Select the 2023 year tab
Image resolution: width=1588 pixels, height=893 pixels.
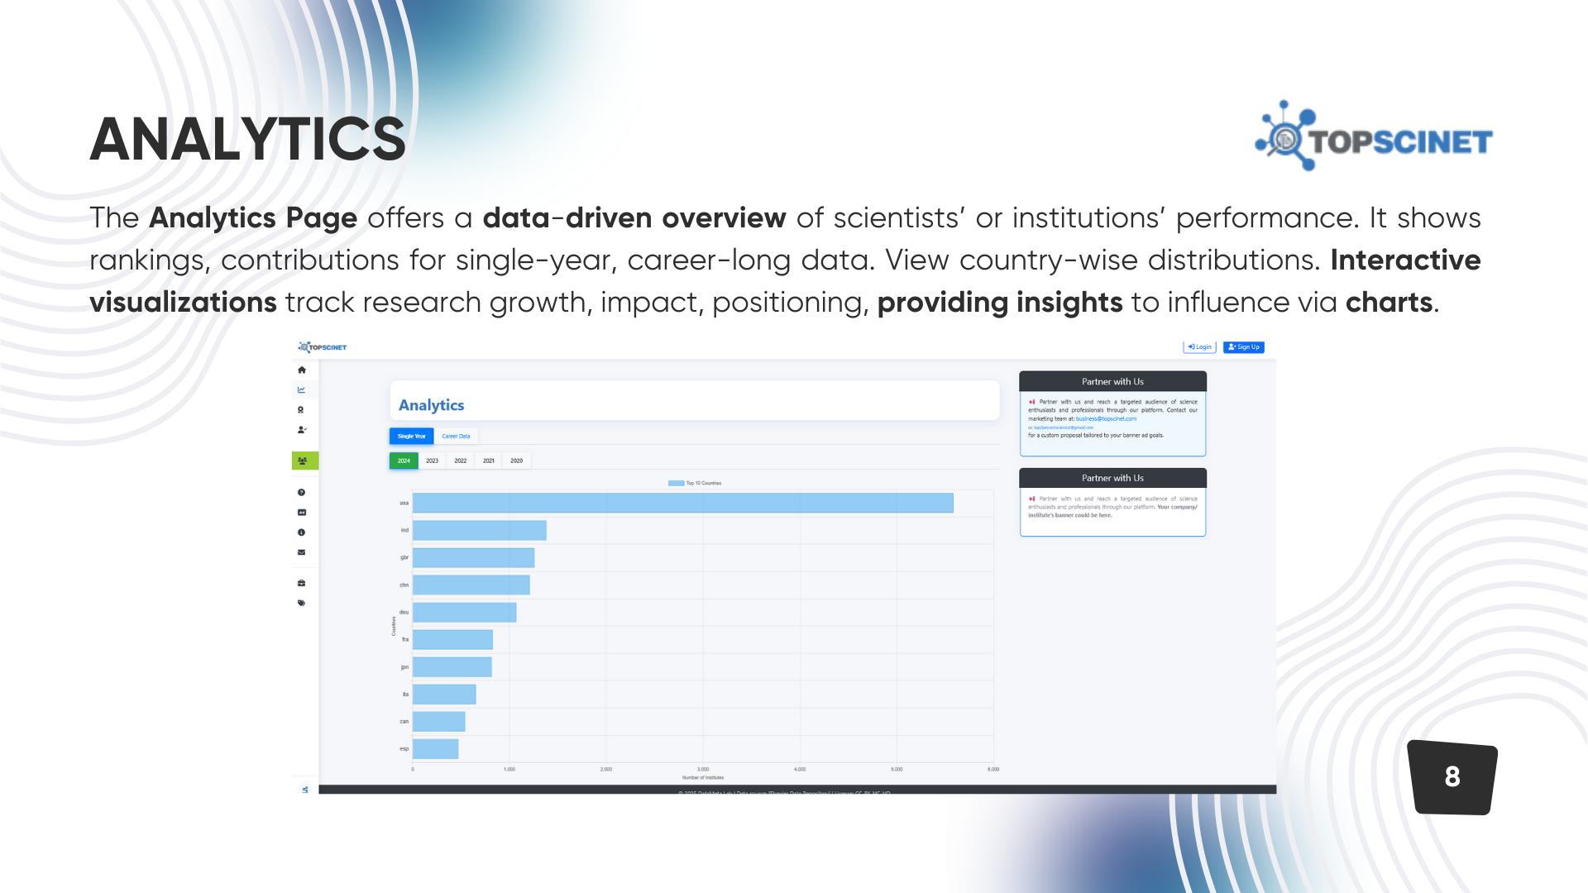[432, 461]
